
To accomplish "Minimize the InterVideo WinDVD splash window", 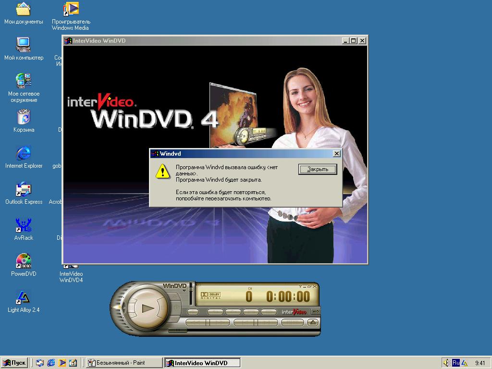I will click(345, 41).
